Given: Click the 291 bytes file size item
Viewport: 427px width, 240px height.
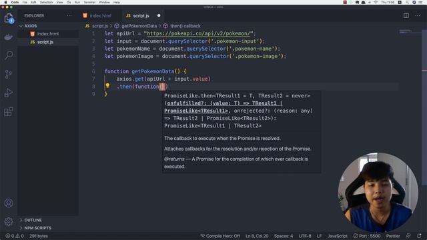Looking at the screenshot, I should point(39,236).
